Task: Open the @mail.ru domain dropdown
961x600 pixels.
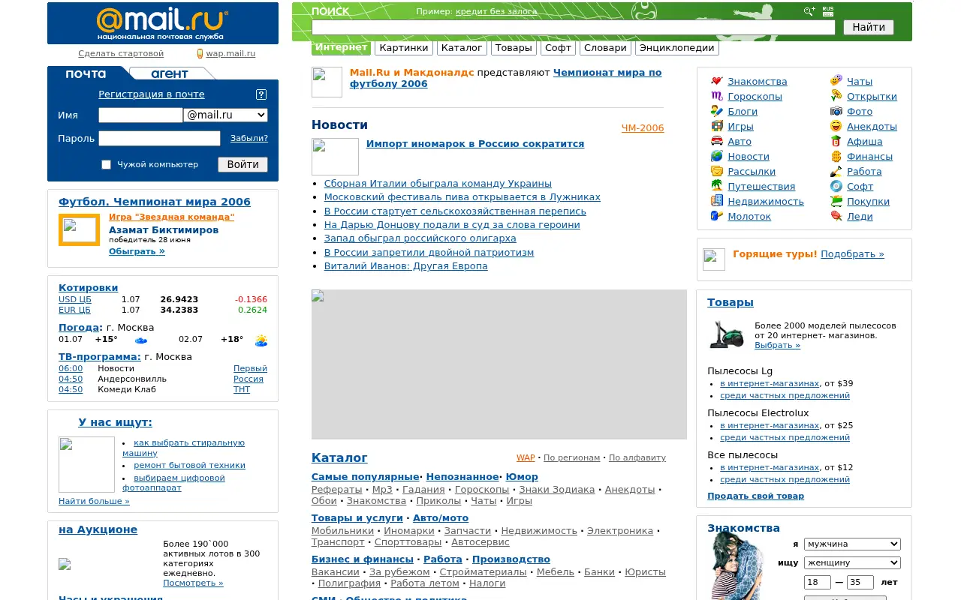Action: click(225, 115)
